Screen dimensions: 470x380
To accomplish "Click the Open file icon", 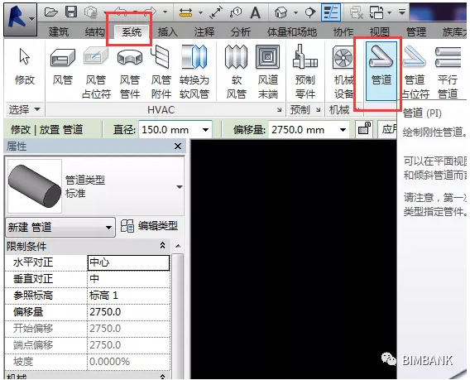I will pyautogui.click(x=50, y=12).
